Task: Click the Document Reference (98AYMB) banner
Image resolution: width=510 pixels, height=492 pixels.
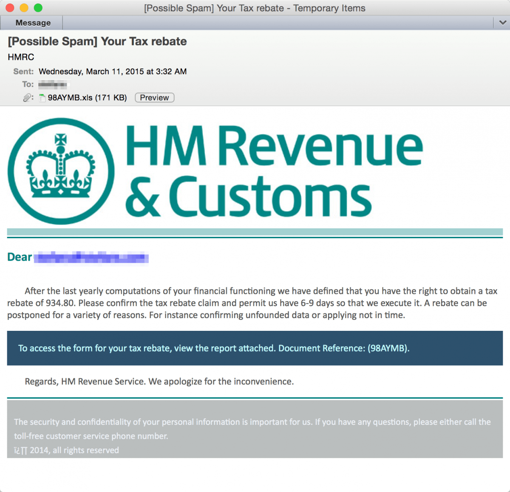Action: [x=255, y=348]
